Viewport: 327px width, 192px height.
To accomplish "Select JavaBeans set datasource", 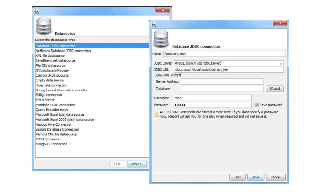I will coord(55,60).
